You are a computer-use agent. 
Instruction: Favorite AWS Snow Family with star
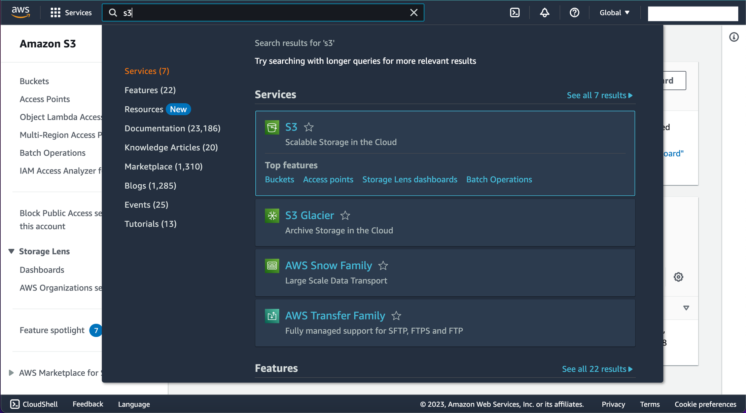pos(383,266)
